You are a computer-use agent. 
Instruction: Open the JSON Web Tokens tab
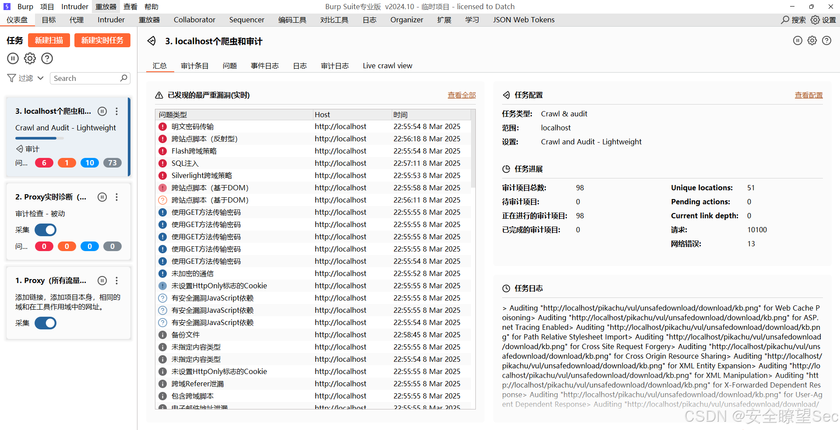coord(524,20)
